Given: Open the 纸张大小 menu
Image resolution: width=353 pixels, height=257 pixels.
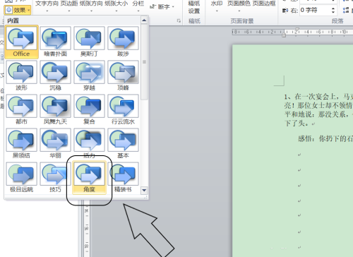Looking at the screenshot, I should [116, 6].
